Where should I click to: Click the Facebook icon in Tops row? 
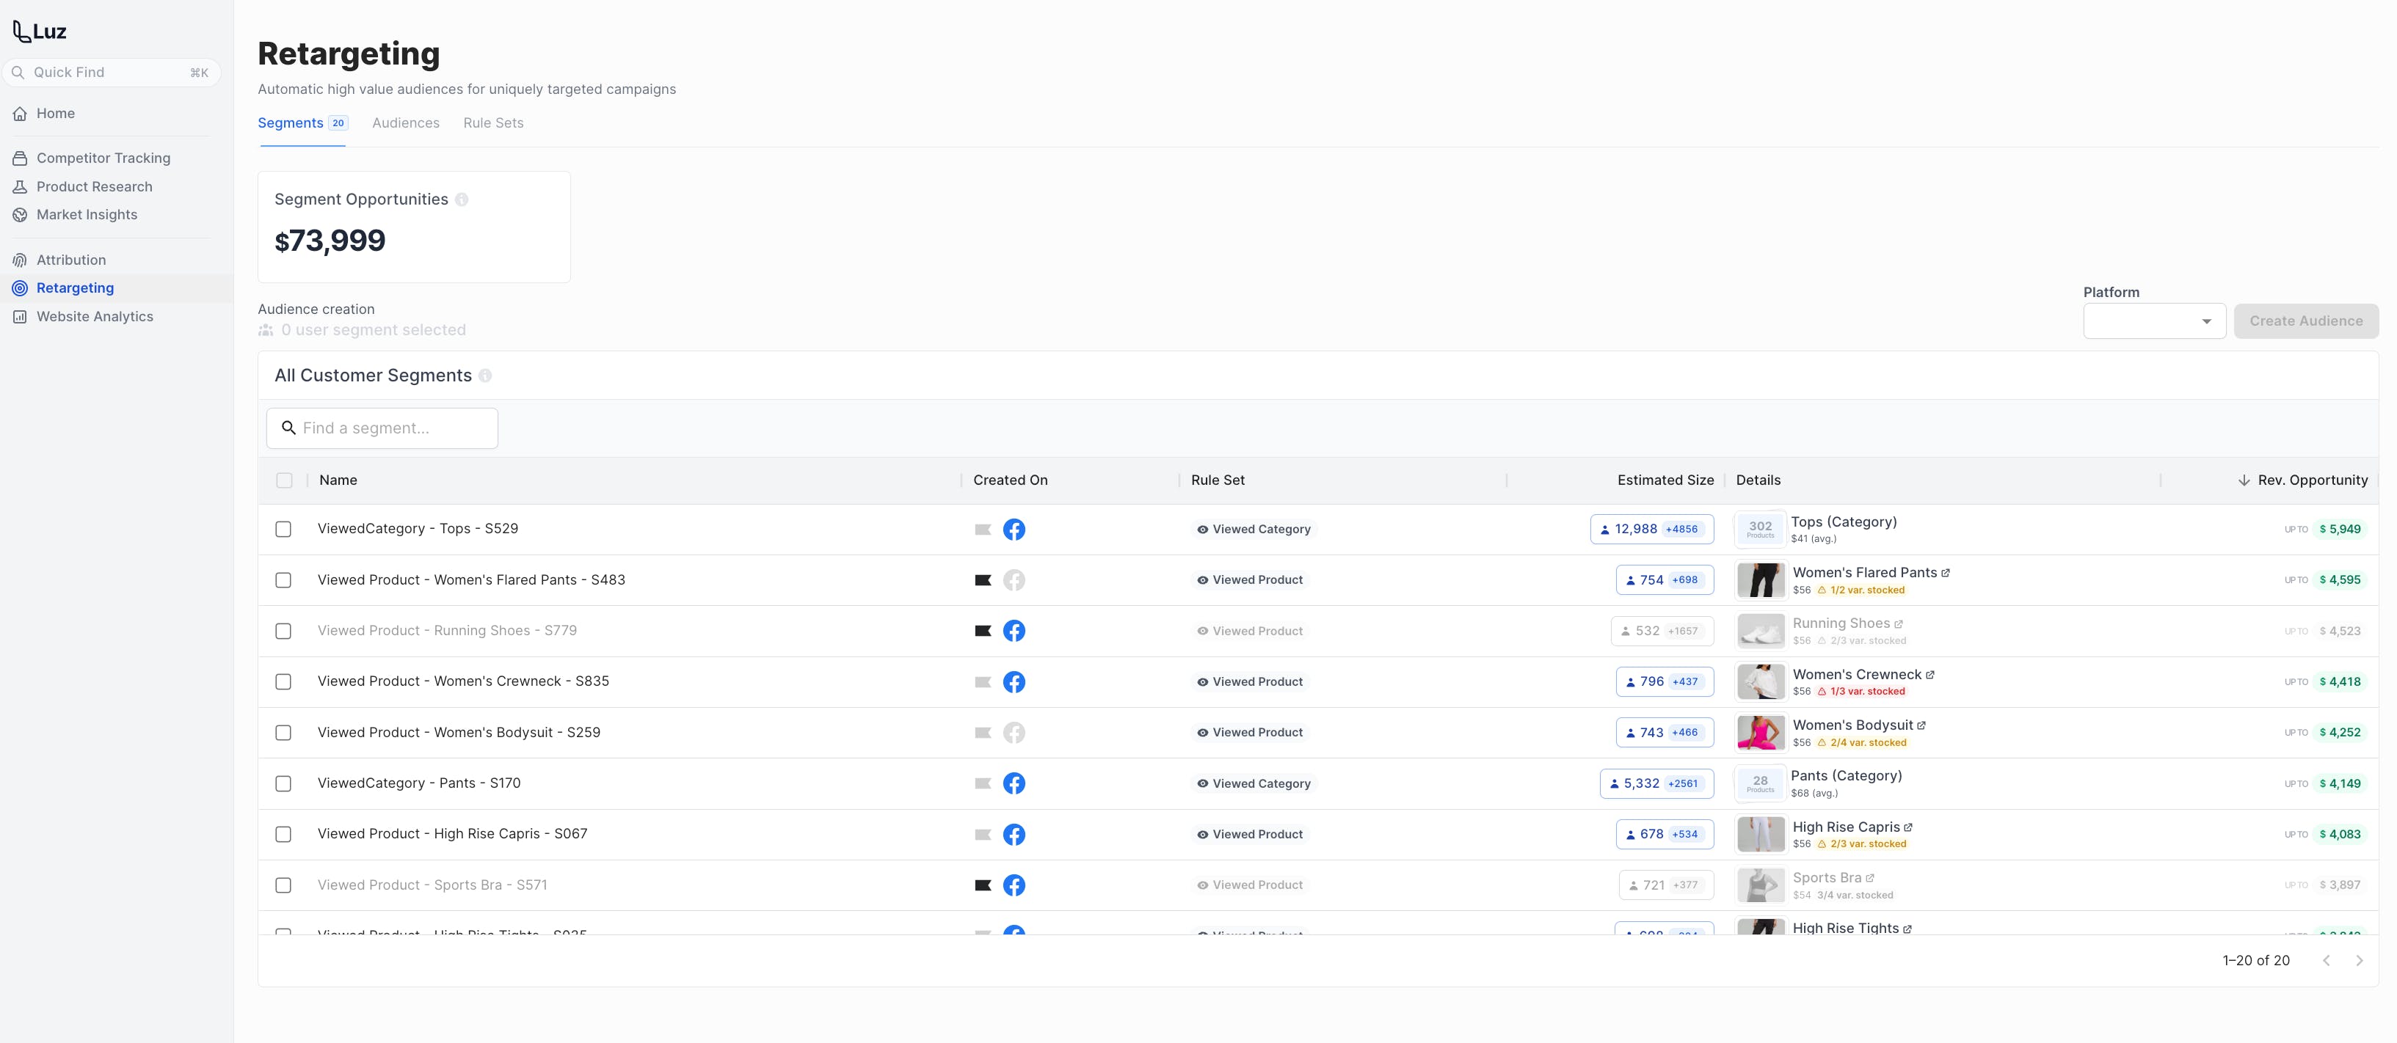(1014, 529)
